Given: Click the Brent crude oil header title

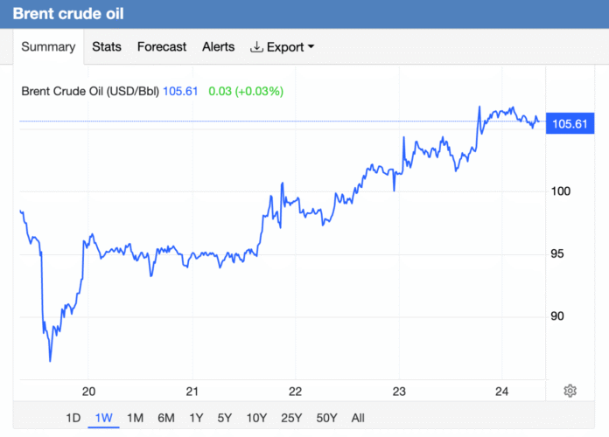Looking at the screenshot, I should pos(66,15).
